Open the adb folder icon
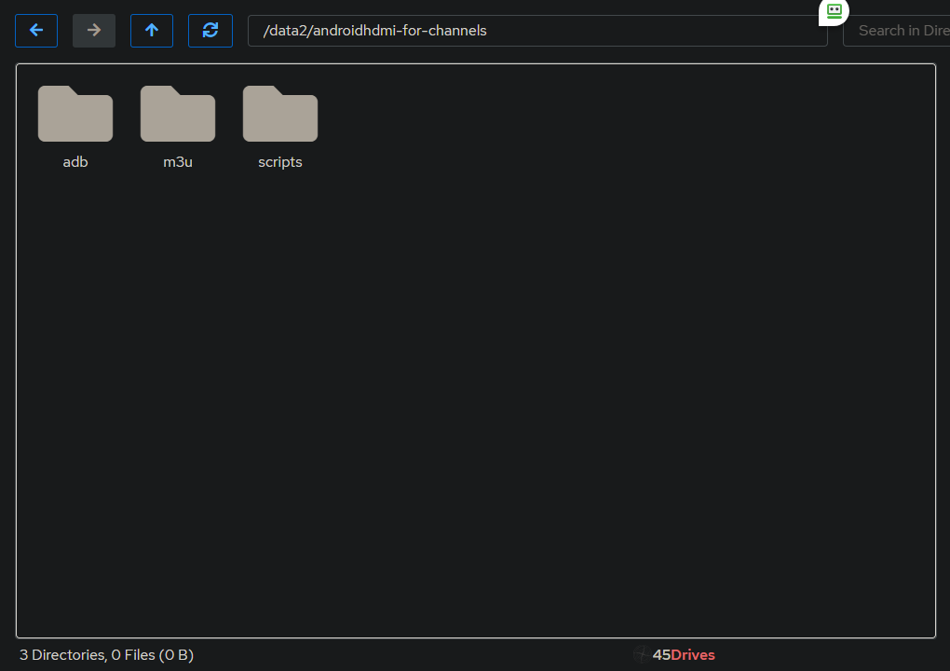 point(75,114)
